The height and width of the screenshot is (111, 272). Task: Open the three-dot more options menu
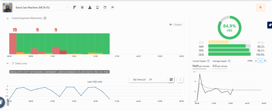pos(180,79)
